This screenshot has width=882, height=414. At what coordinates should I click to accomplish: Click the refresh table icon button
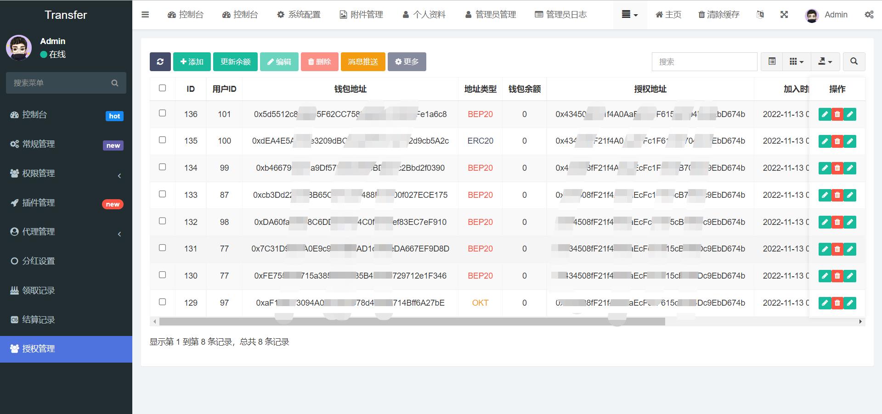[160, 62]
